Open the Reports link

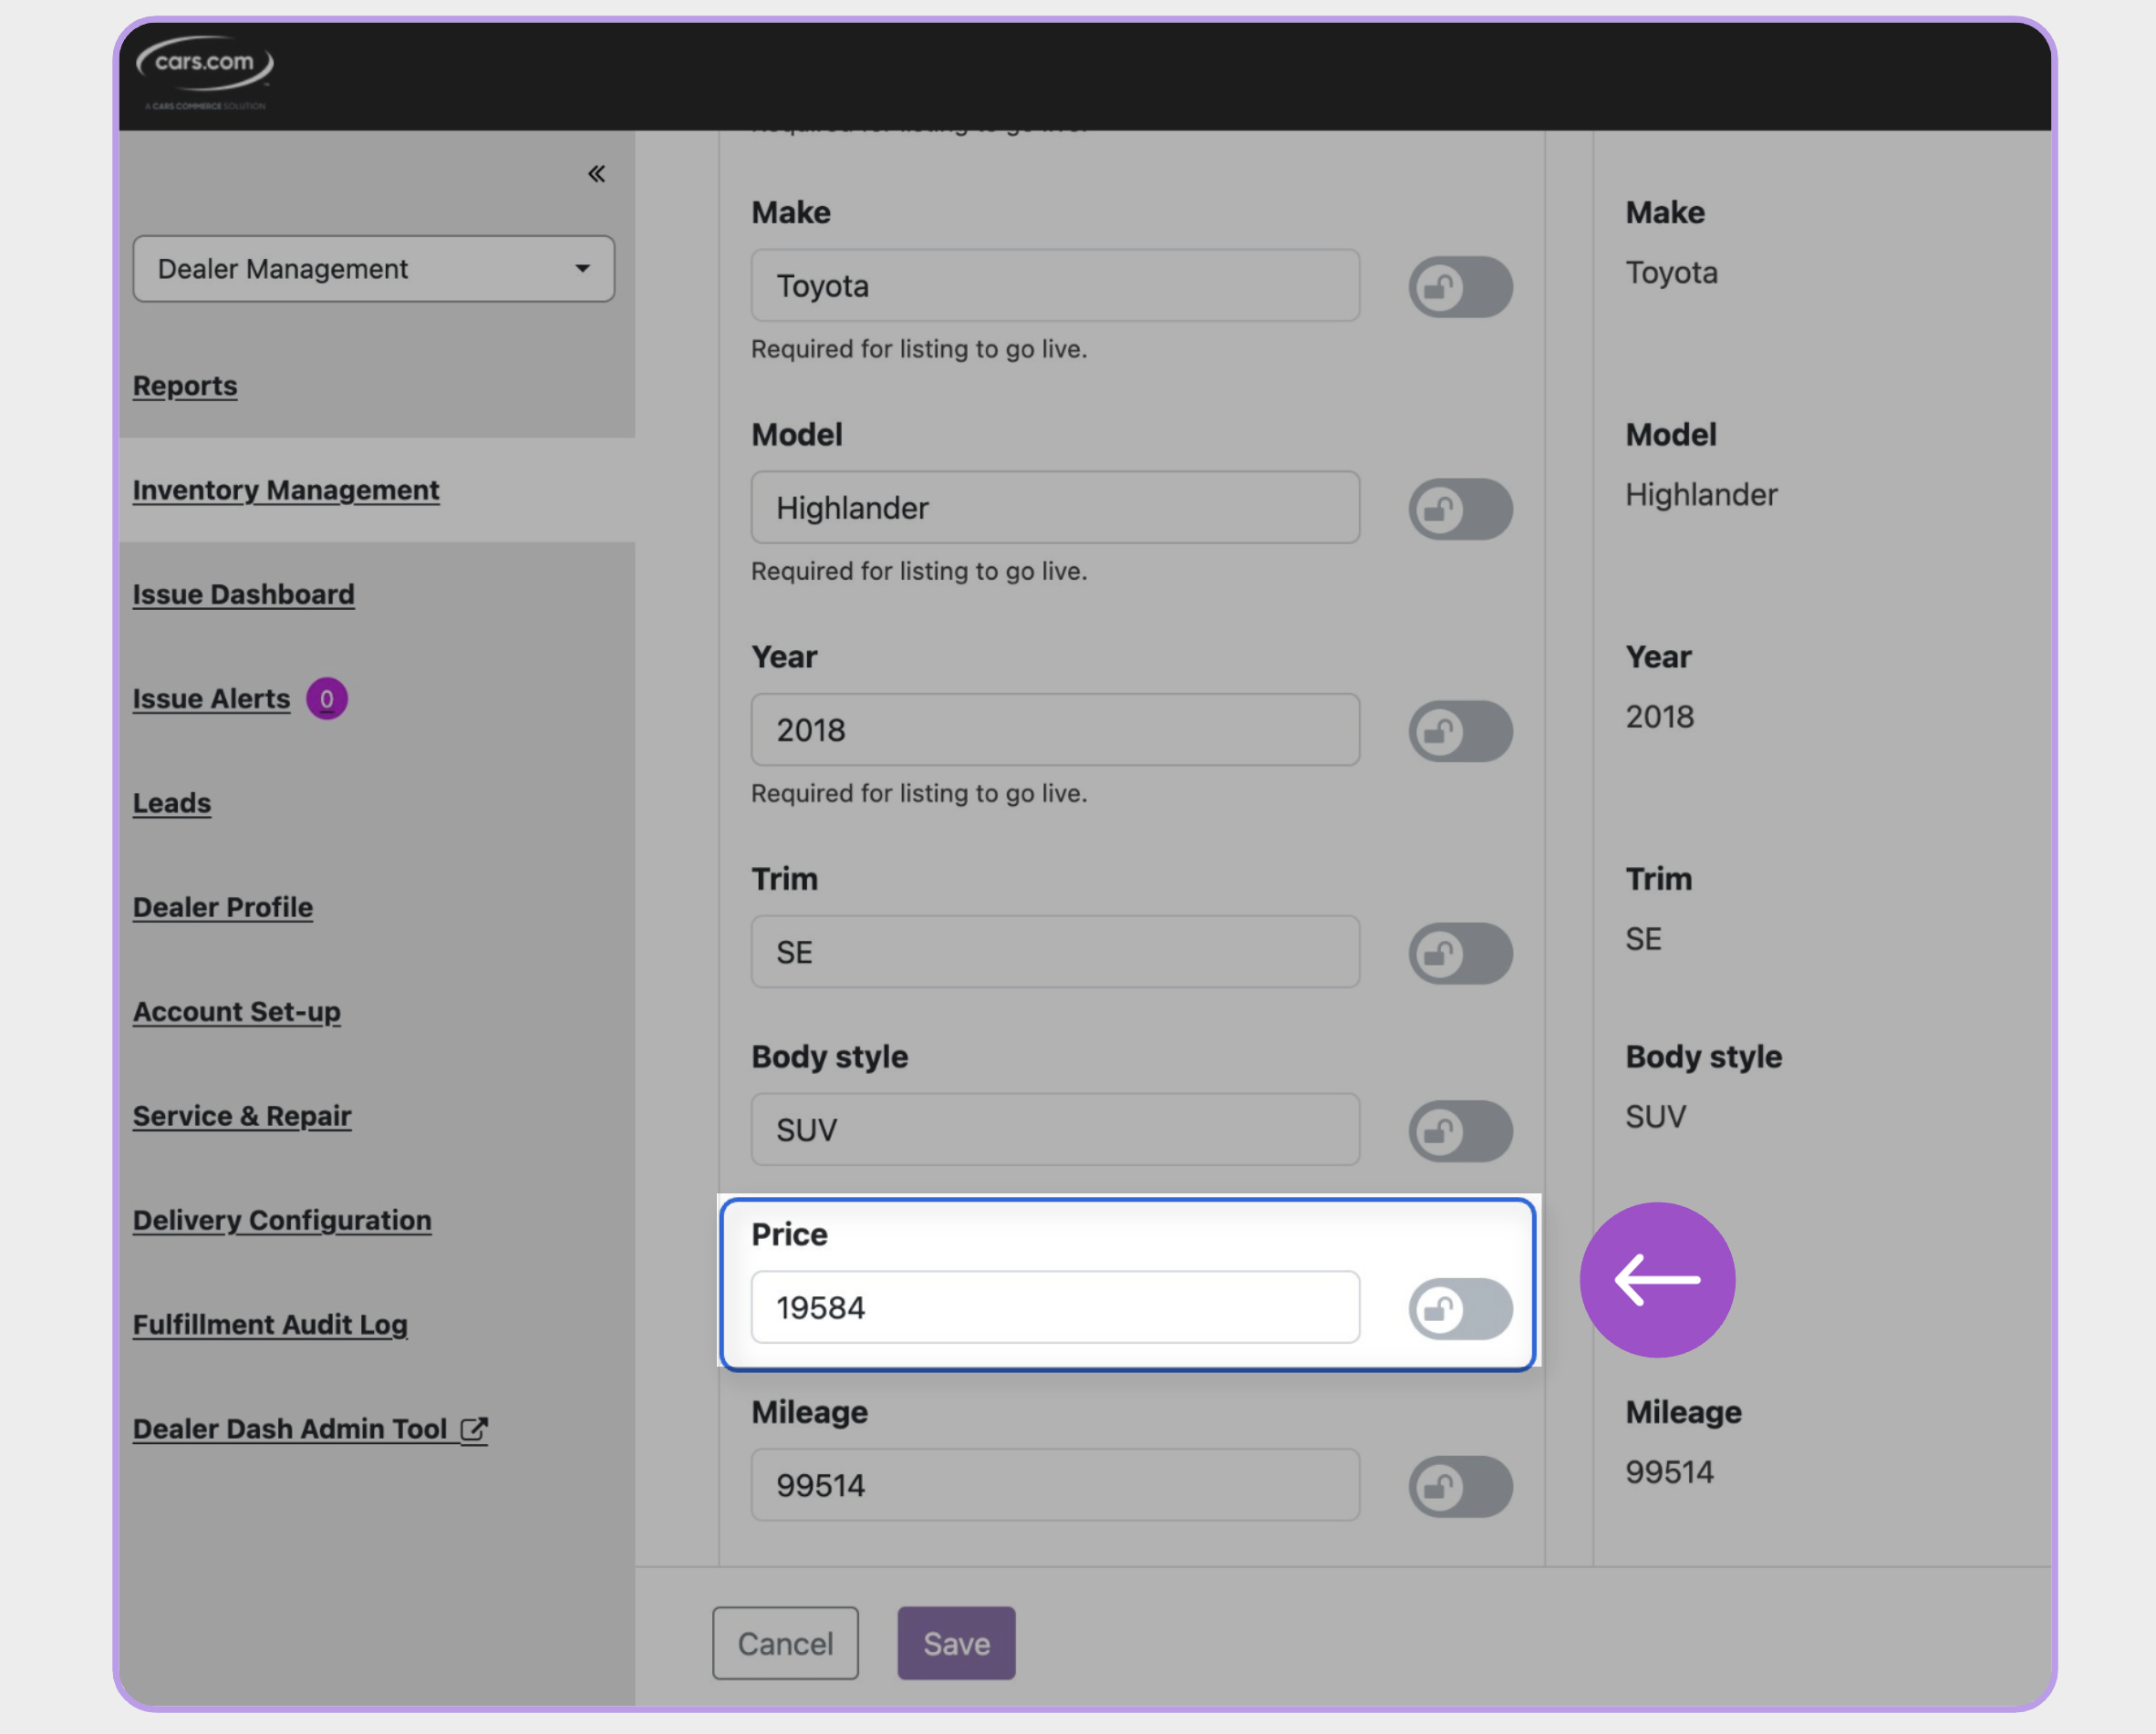[x=185, y=386]
